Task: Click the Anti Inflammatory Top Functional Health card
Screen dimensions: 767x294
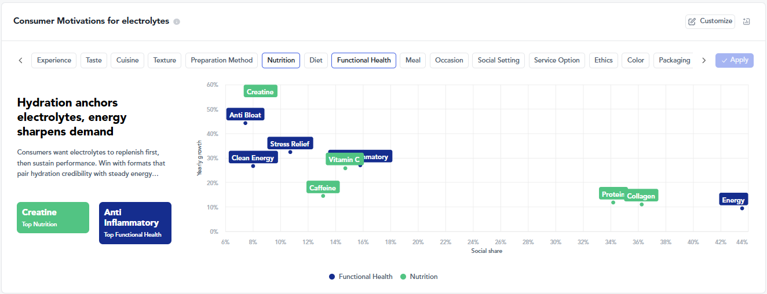Action: click(135, 223)
